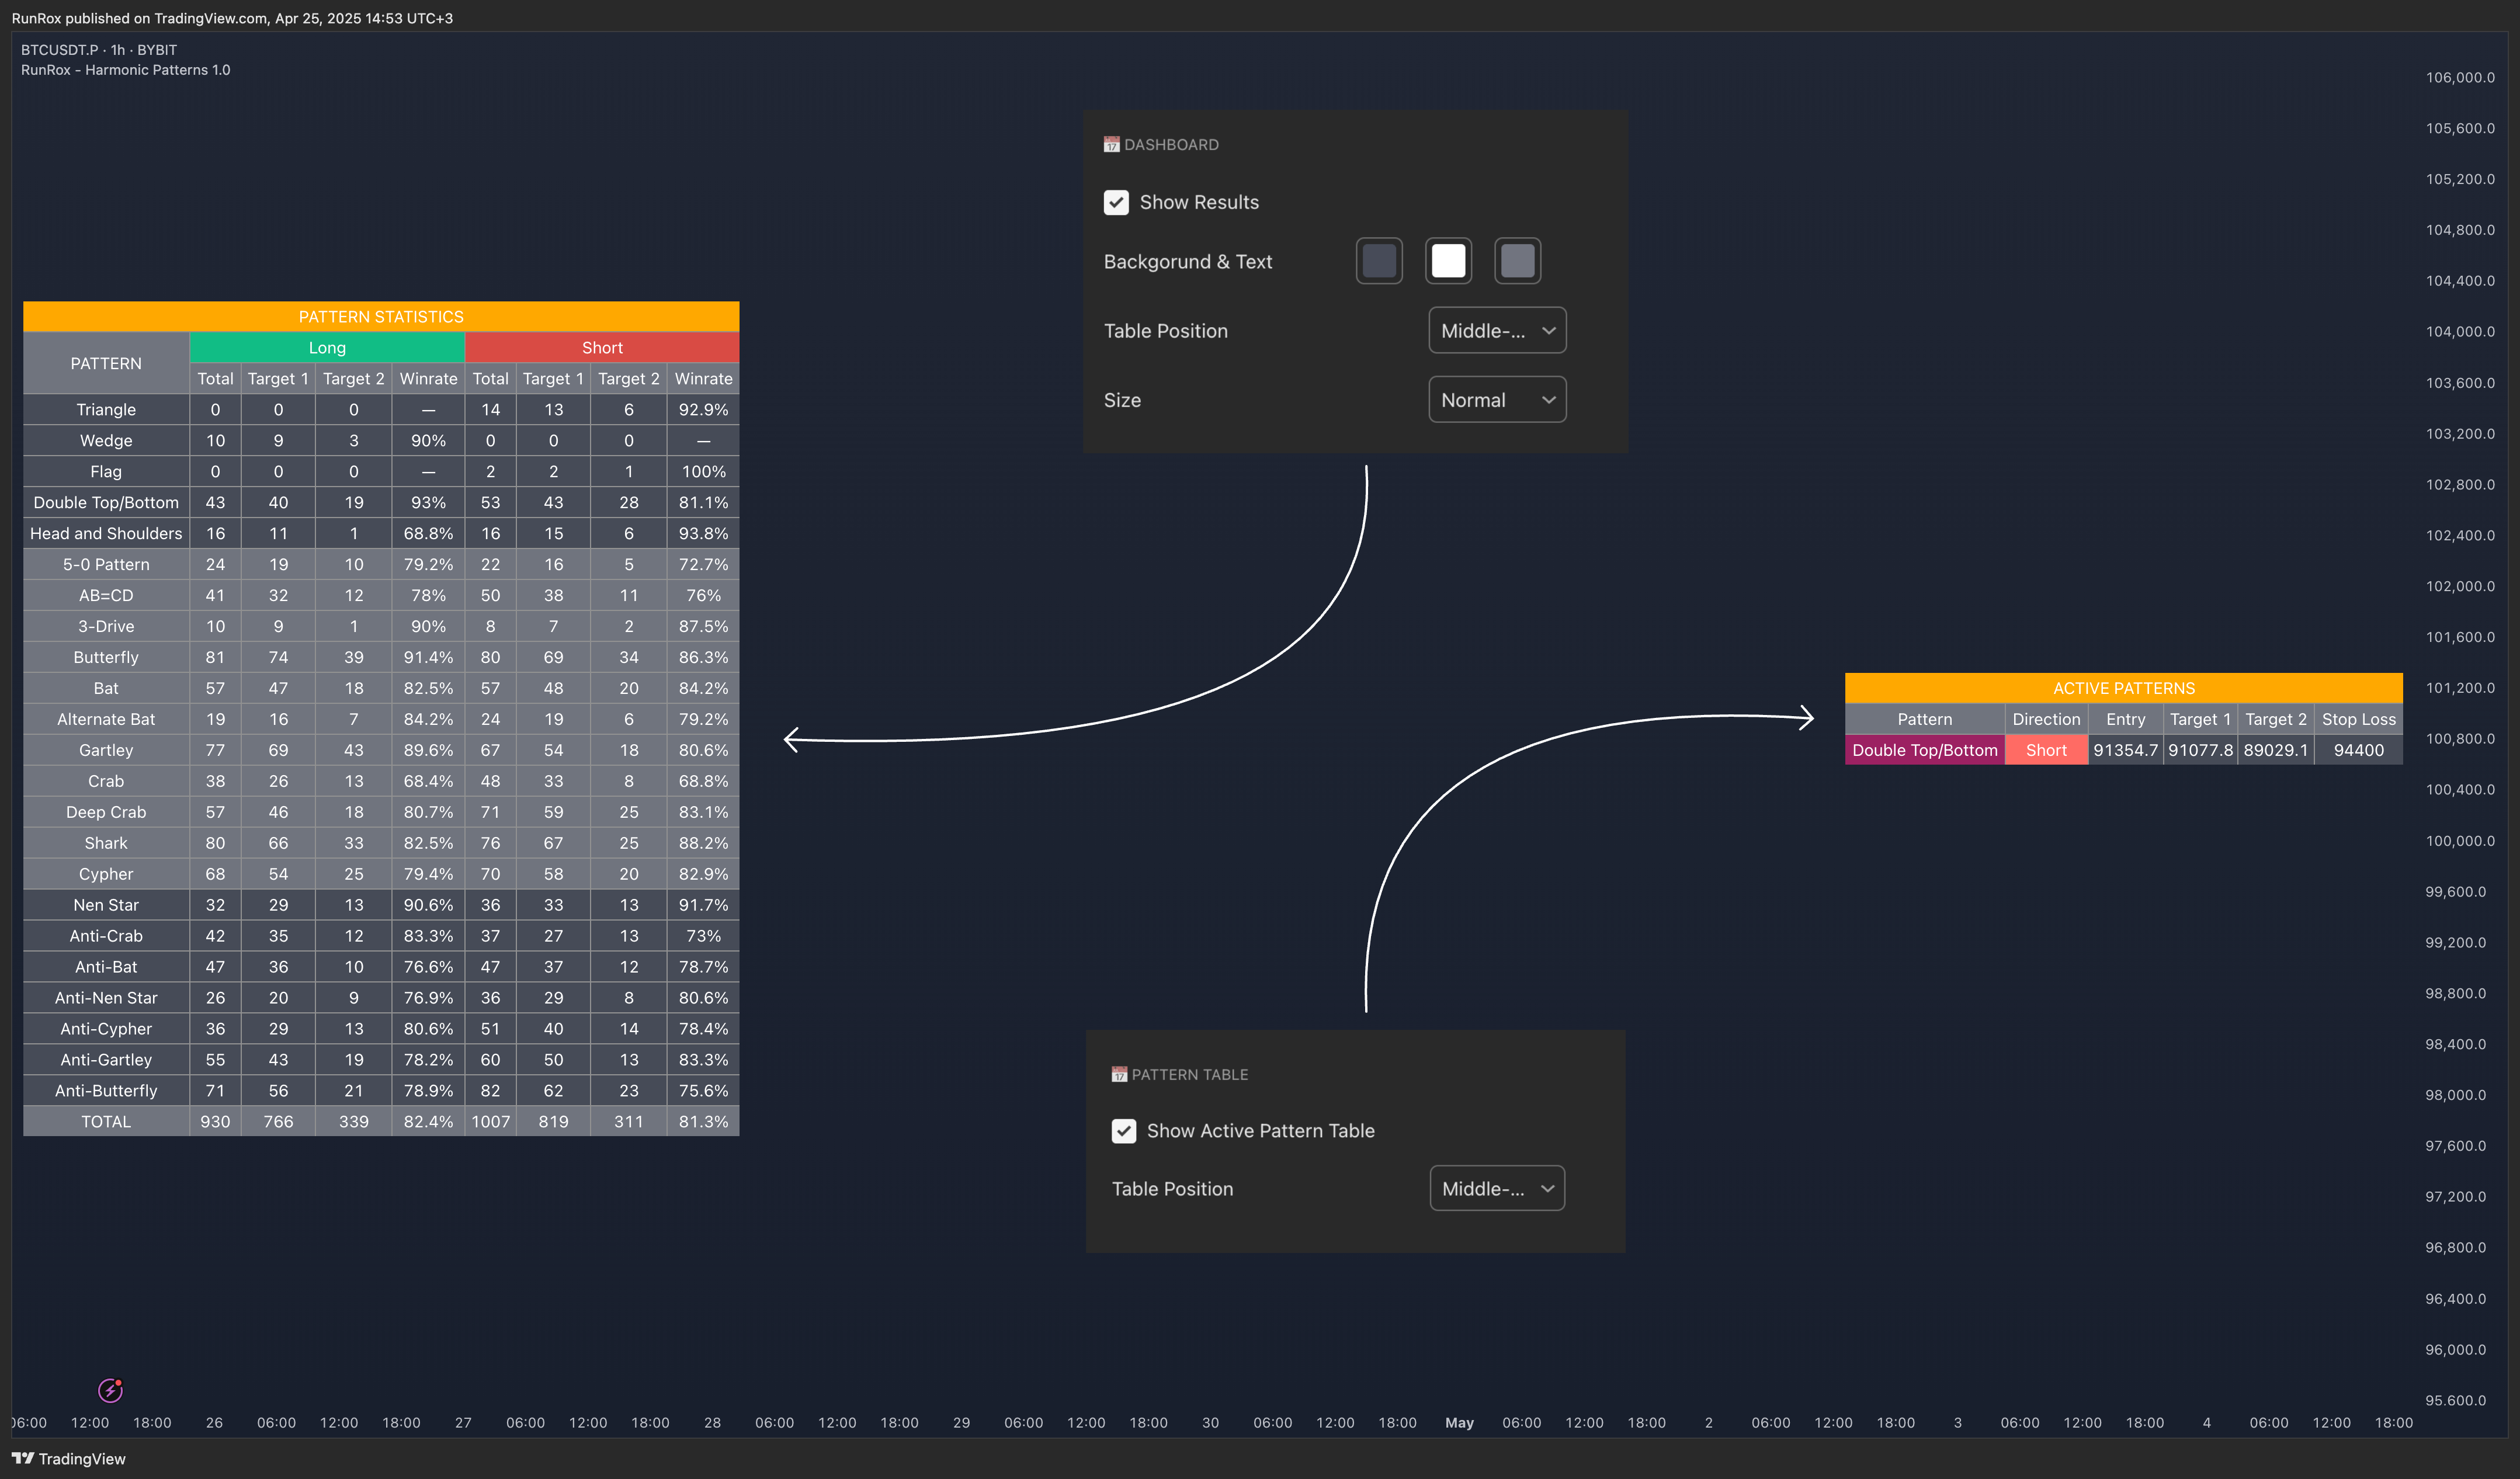The image size is (2520, 1479).
Task: Click the Short column group header
Action: [x=602, y=348]
